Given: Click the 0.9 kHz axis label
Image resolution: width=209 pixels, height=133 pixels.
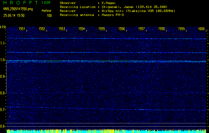Looking at the screenshot, I should pos(2,76).
